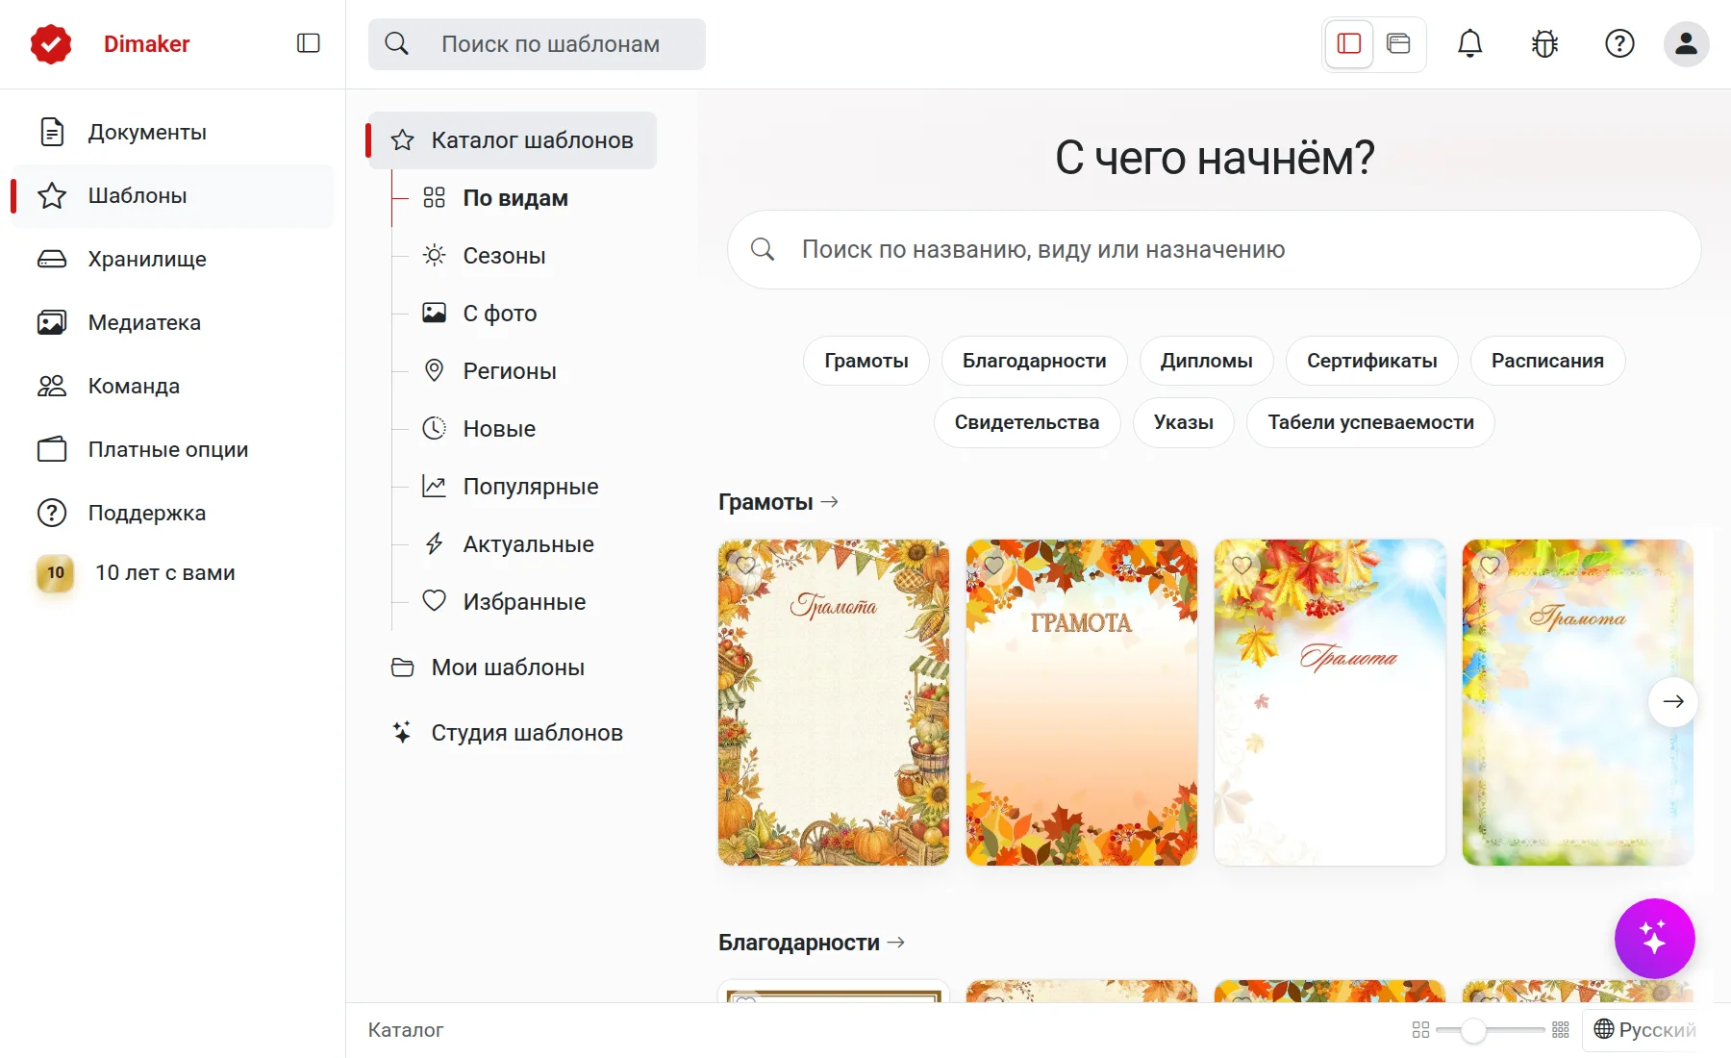Open notifications bell icon
The width and height of the screenshot is (1731, 1058).
tap(1469, 43)
